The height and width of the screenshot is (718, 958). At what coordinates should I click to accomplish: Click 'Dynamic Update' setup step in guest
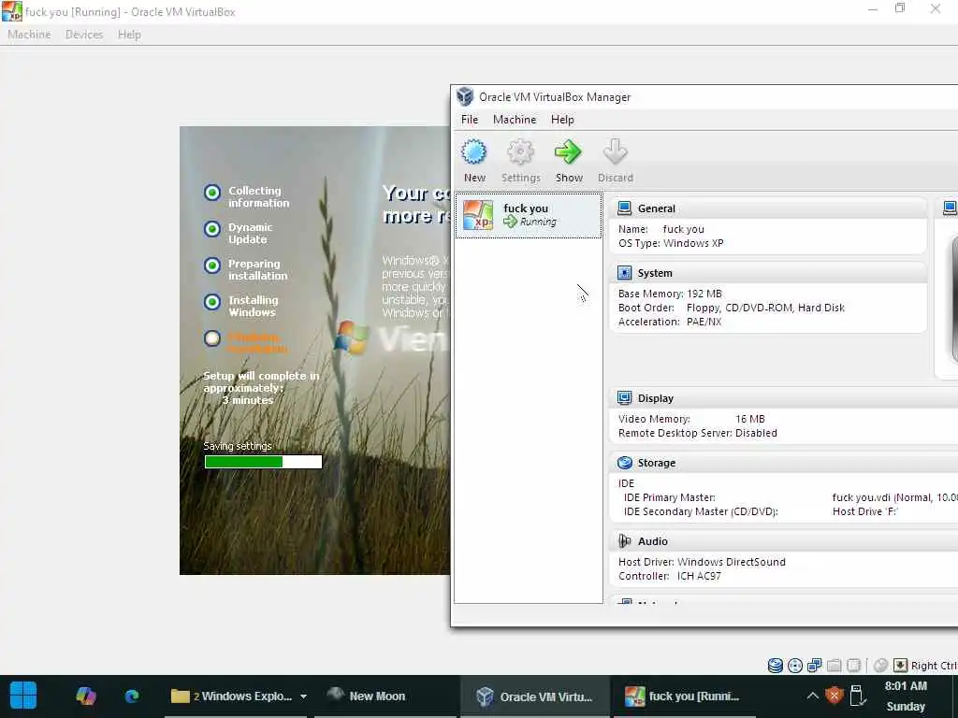(239, 233)
